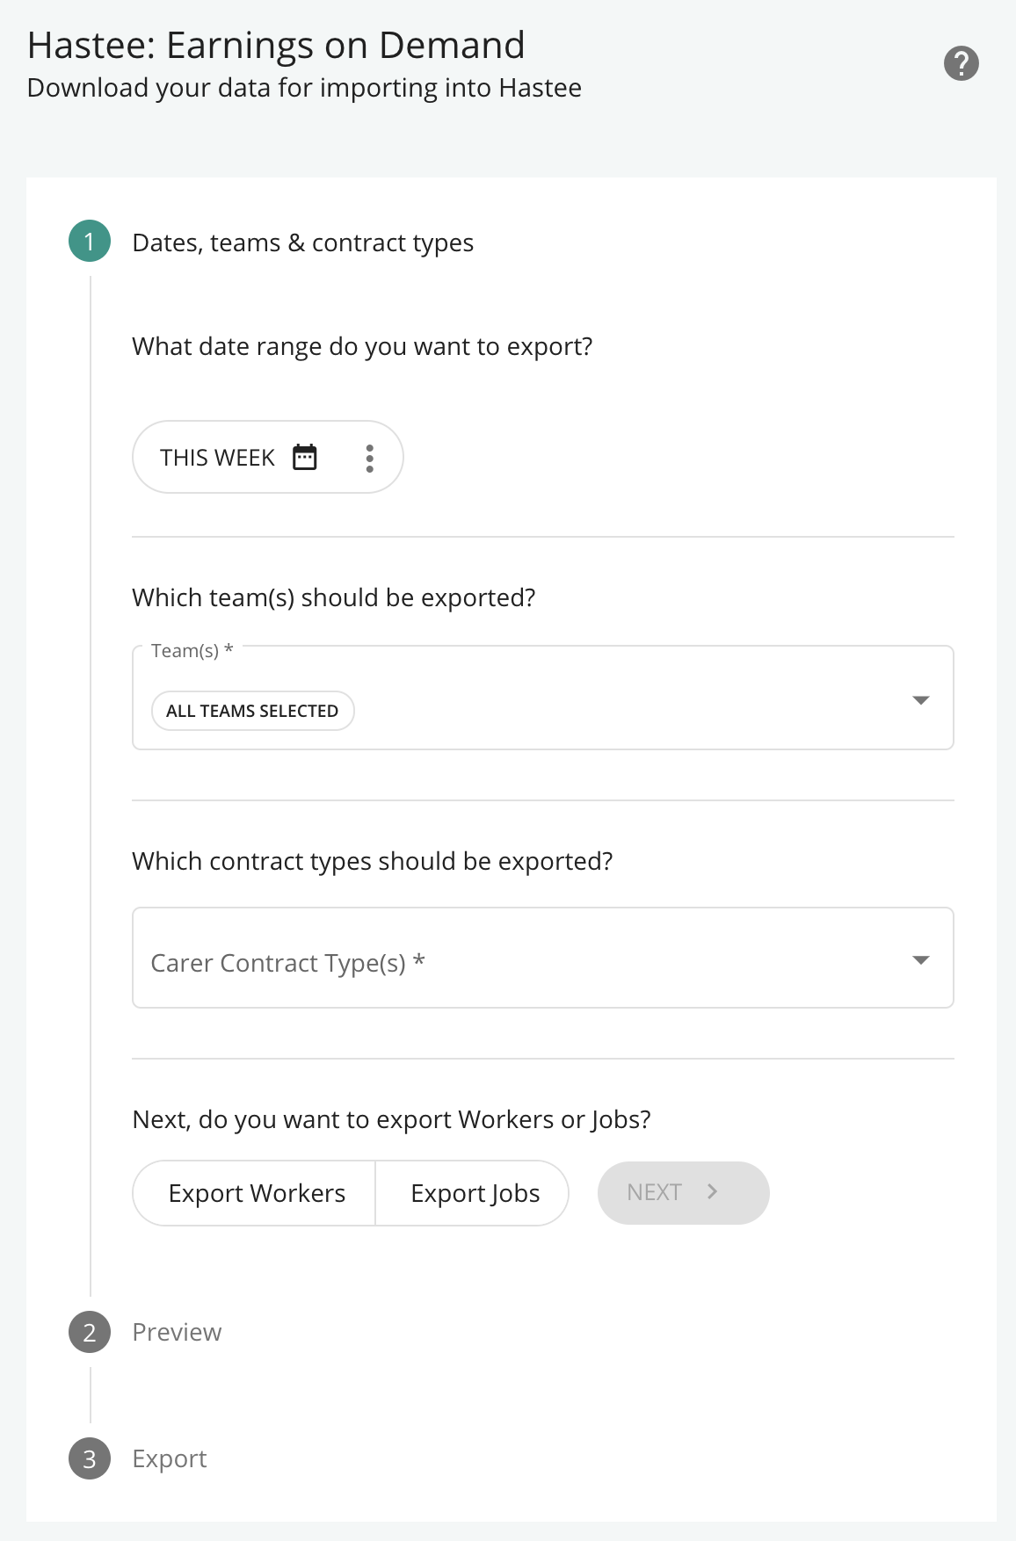Open the help question mark icon

click(962, 63)
